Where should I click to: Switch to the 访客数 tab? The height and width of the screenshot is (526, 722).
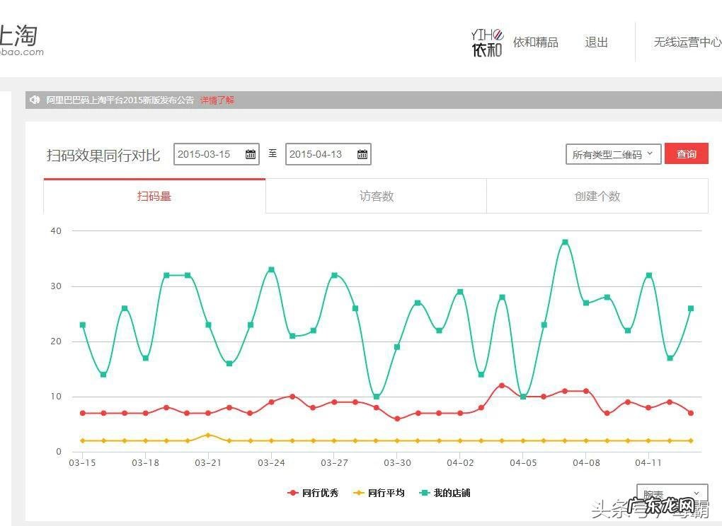pos(375,197)
